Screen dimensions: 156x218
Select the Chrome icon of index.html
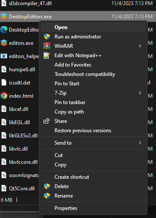point(4,96)
